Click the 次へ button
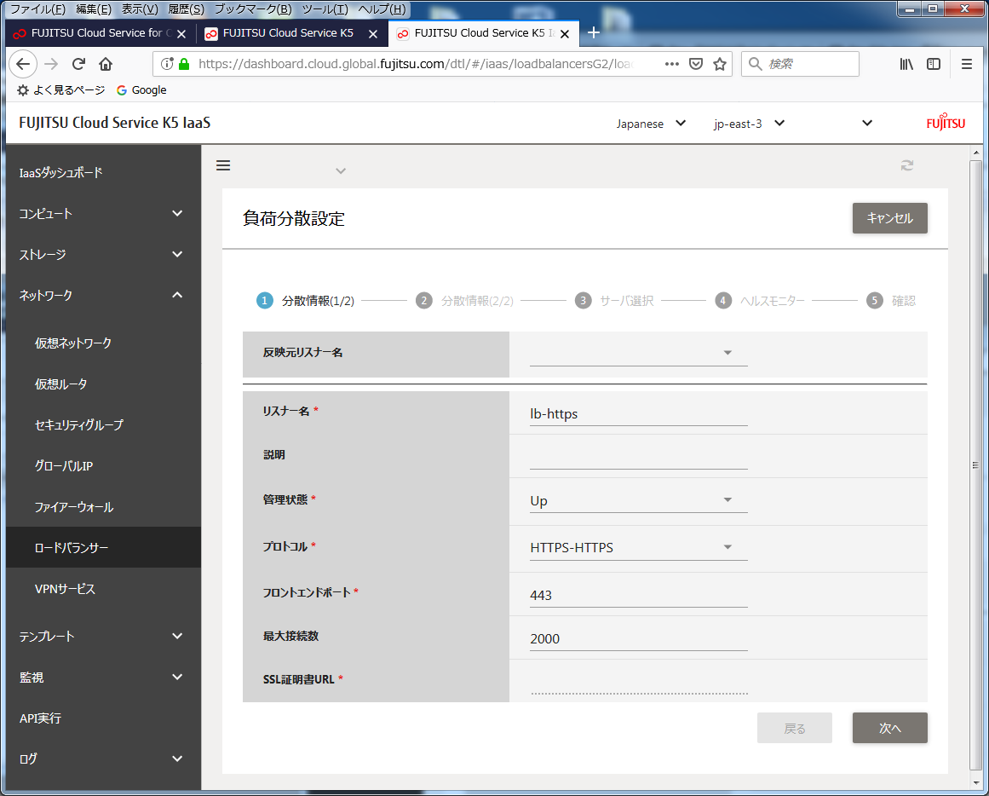The width and height of the screenshot is (989, 796). 890,728
